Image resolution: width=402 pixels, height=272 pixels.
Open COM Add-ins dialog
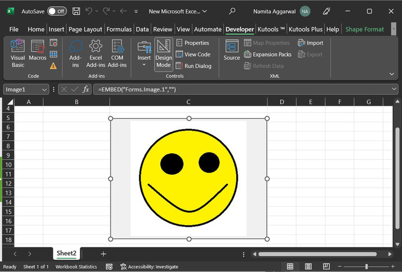117,53
